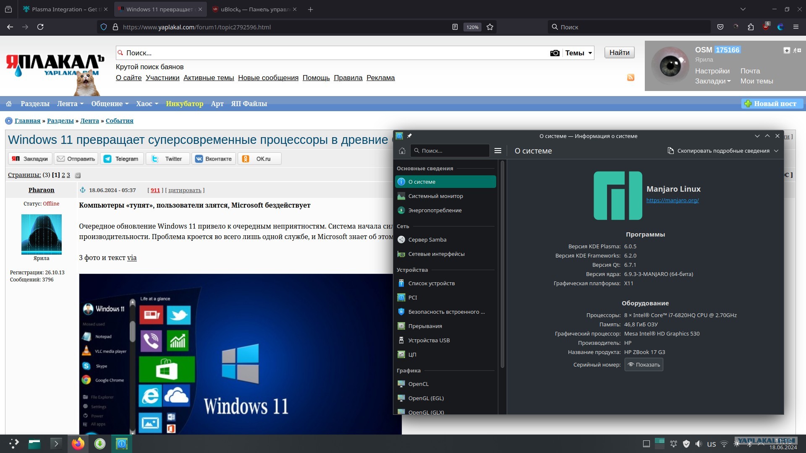Expand the Закладки dropdown in profile panel
Screen dimensions: 806x453
click(x=713, y=81)
